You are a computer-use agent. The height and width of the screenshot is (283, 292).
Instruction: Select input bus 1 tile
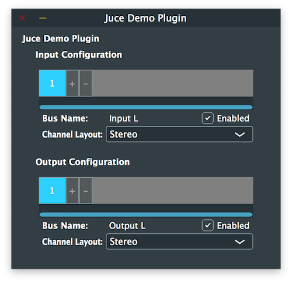pos(52,83)
